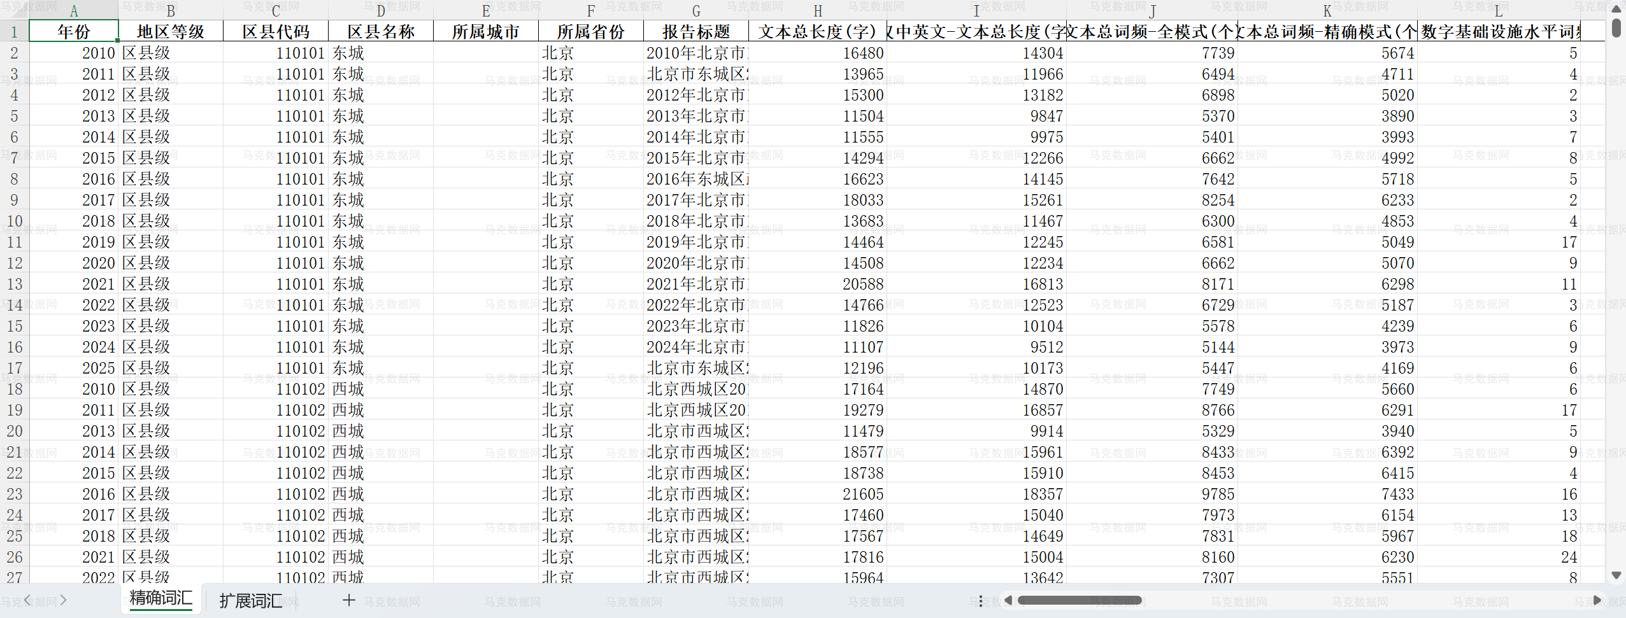This screenshot has height=618, width=1626.
Task: Select column A by its header
Action: (x=75, y=10)
